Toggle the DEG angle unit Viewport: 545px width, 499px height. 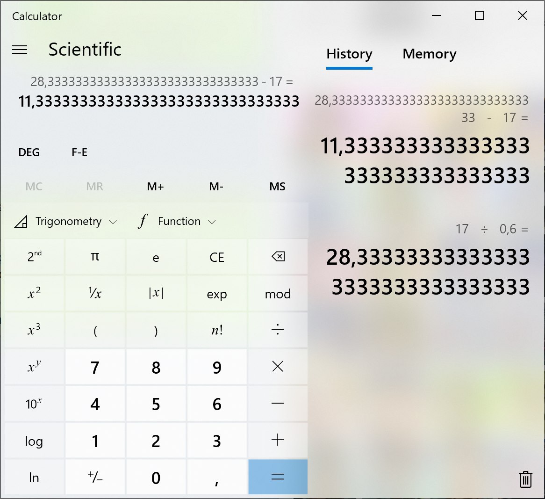tap(29, 152)
